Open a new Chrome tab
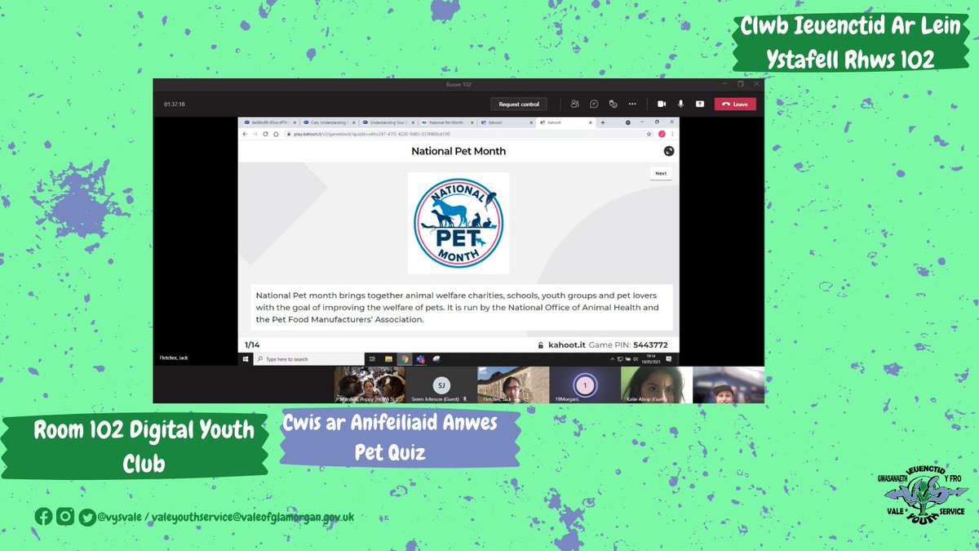Screen dimensions: 979x551 tap(603, 122)
